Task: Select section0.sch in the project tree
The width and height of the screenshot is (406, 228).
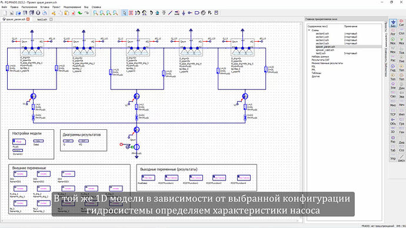Action: (x=322, y=33)
